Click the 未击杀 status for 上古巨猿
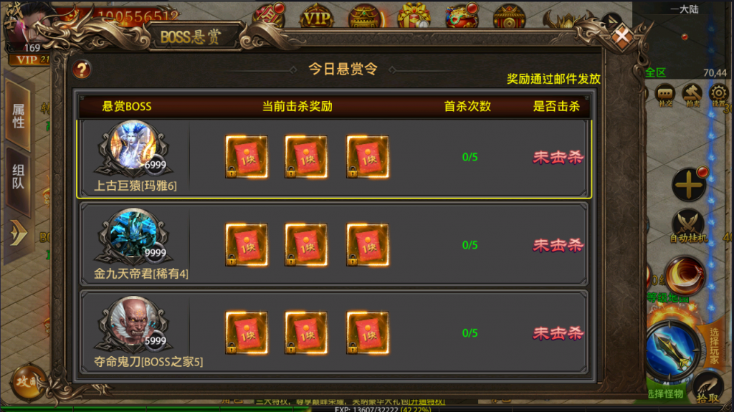 (x=558, y=158)
